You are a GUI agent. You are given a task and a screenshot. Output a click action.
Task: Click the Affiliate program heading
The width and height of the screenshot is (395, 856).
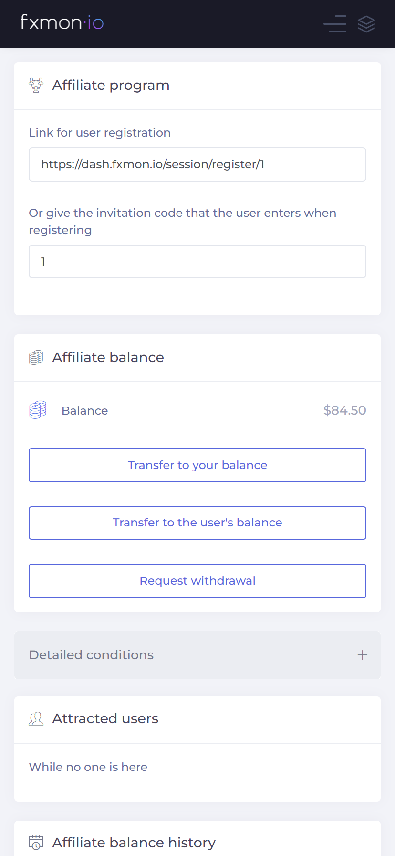tap(111, 85)
